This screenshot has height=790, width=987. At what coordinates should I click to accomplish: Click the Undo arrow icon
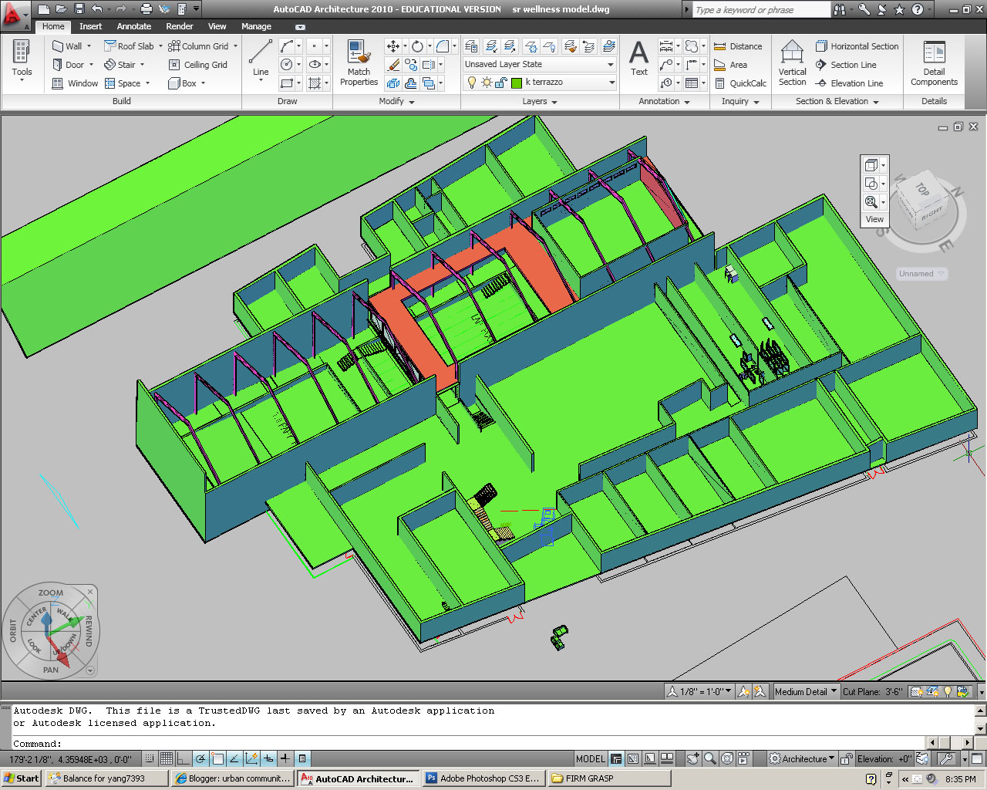click(x=96, y=9)
